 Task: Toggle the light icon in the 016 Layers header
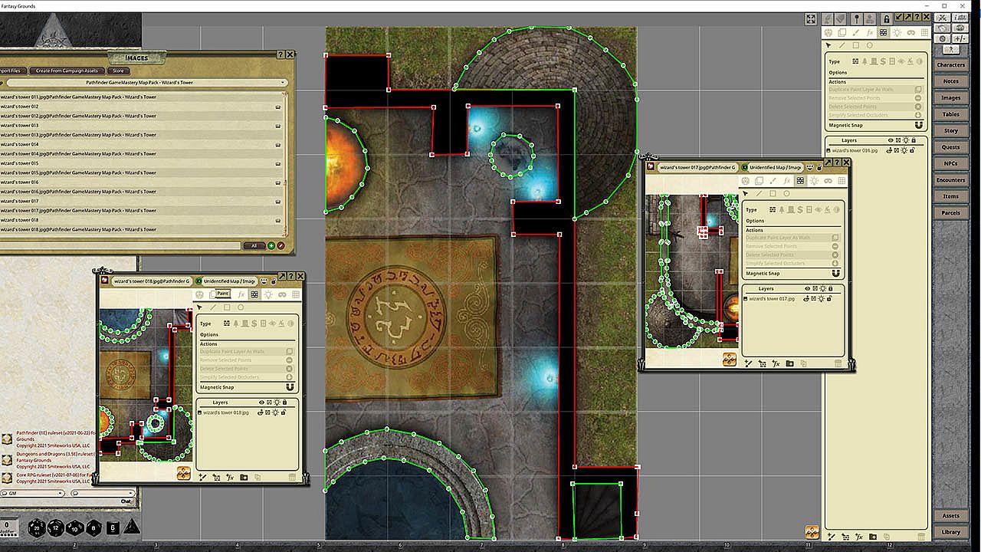pyautogui.click(x=906, y=140)
